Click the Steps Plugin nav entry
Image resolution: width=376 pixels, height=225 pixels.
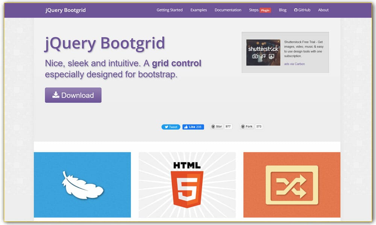(259, 10)
